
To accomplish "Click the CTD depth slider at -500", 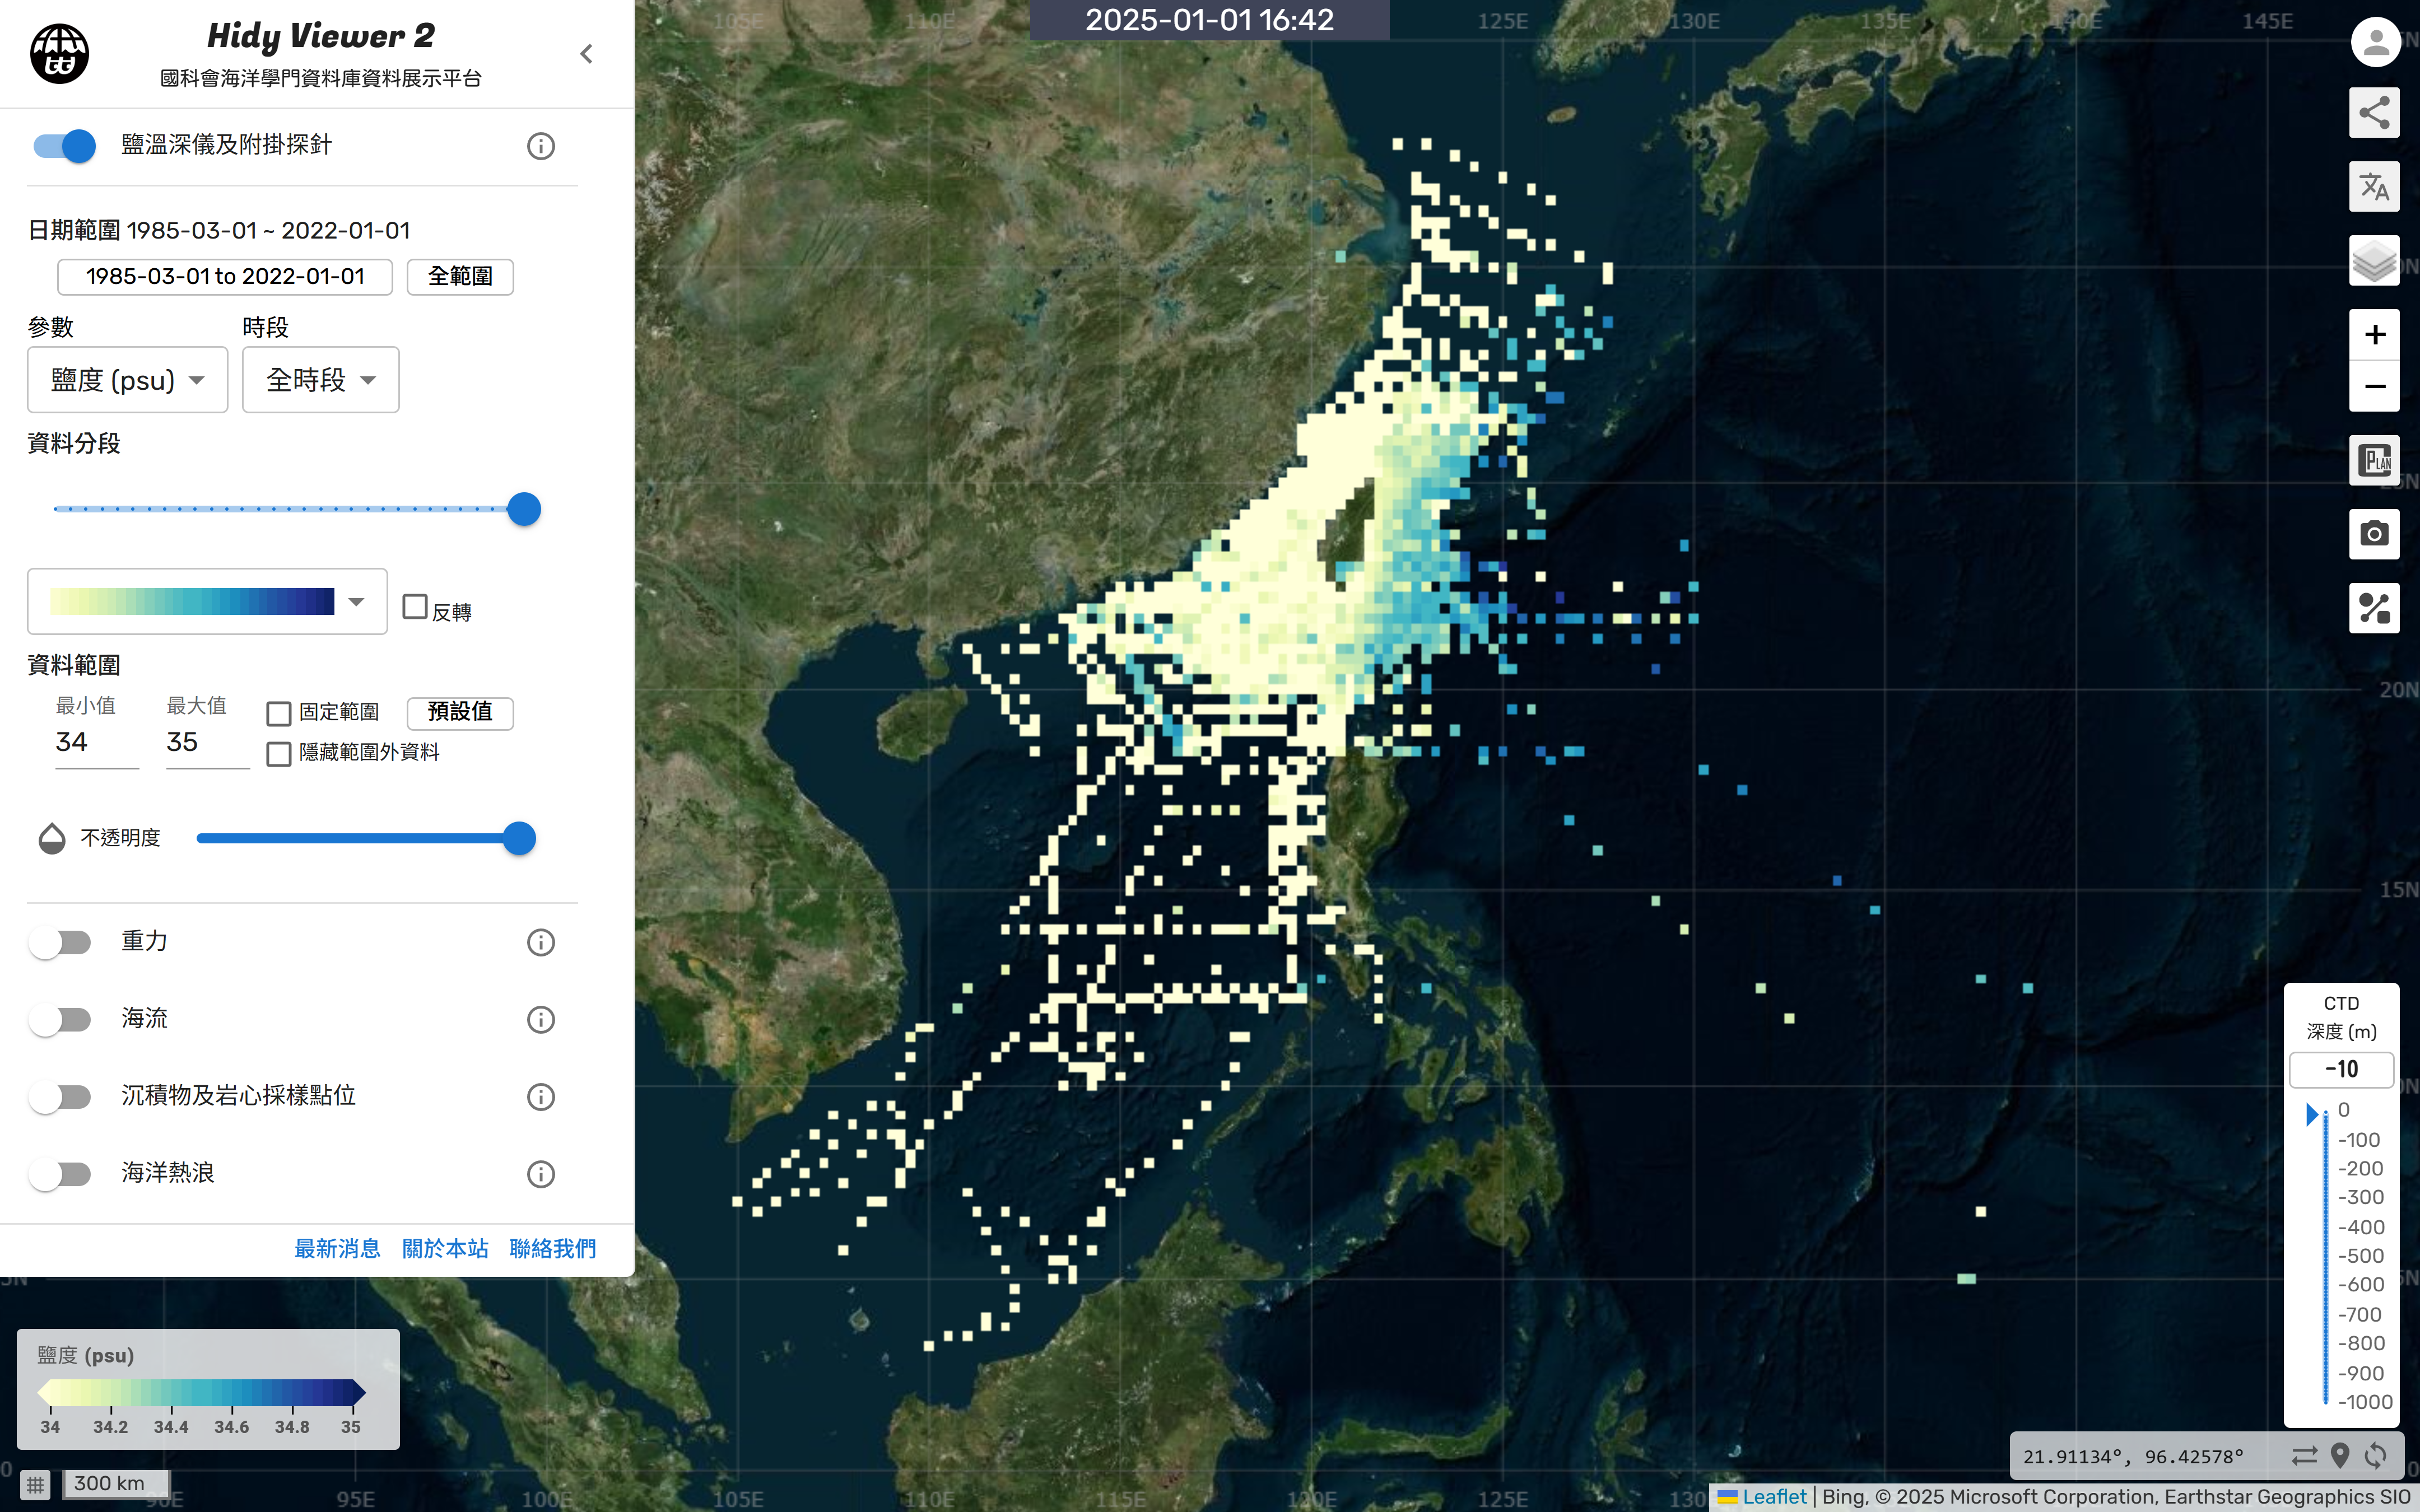I will click(x=2326, y=1256).
